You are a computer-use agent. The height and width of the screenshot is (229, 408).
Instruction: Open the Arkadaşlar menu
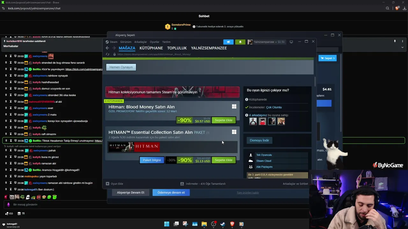[x=141, y=42]
